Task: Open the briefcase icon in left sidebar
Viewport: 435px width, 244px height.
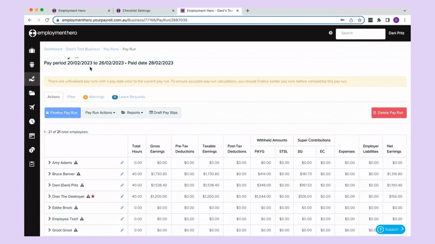Action: tap(32, 50)
